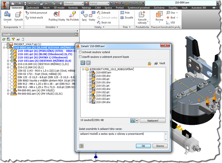Uncheck 210-103.ipn in file list
The image size is (222, 163).
click(x=91, y=99)
